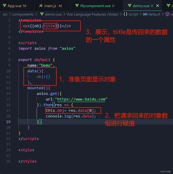Click the Vue icon on Mycomponent.vue tab
The image size is (173, 174).
(77, 5)
